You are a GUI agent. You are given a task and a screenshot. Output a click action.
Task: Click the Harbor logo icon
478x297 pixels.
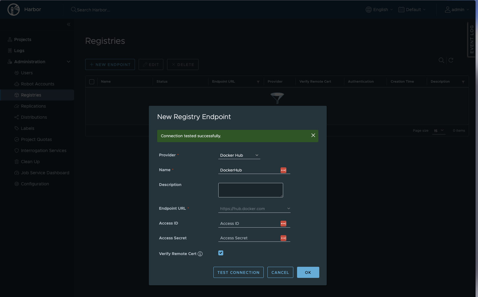pyautogui.click(x=14, y=10)
